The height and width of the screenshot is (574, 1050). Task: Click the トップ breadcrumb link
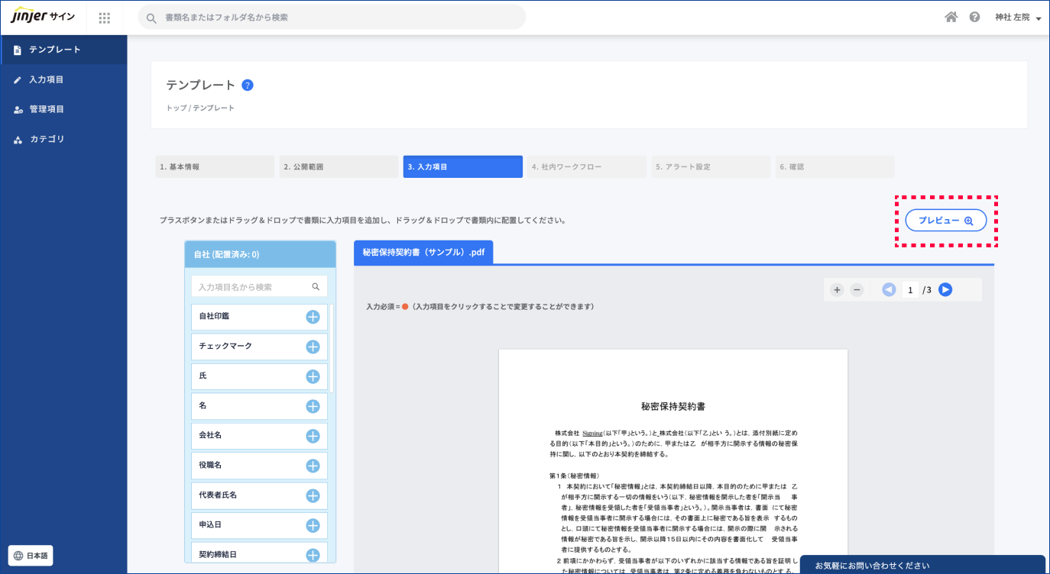tap(175, 108)
